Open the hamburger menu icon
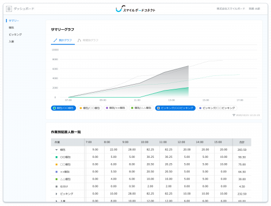Screen dimensions: 271x206 point(9,9)
